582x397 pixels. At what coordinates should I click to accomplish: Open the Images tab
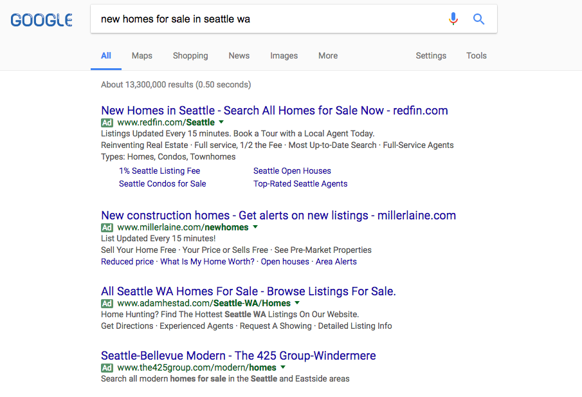point(284,56)
